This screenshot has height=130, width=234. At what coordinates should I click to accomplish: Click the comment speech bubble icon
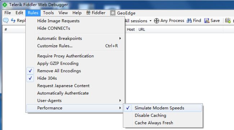[6, 20]
